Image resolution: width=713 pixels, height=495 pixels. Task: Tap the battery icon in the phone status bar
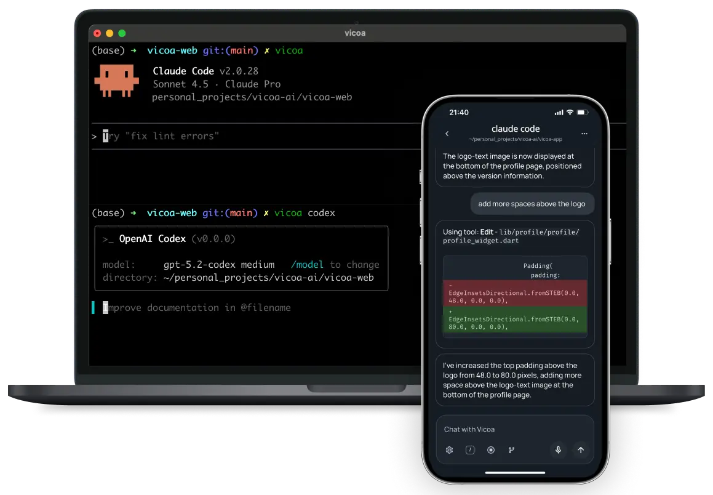pyautogui.click(x=583, y=113)
